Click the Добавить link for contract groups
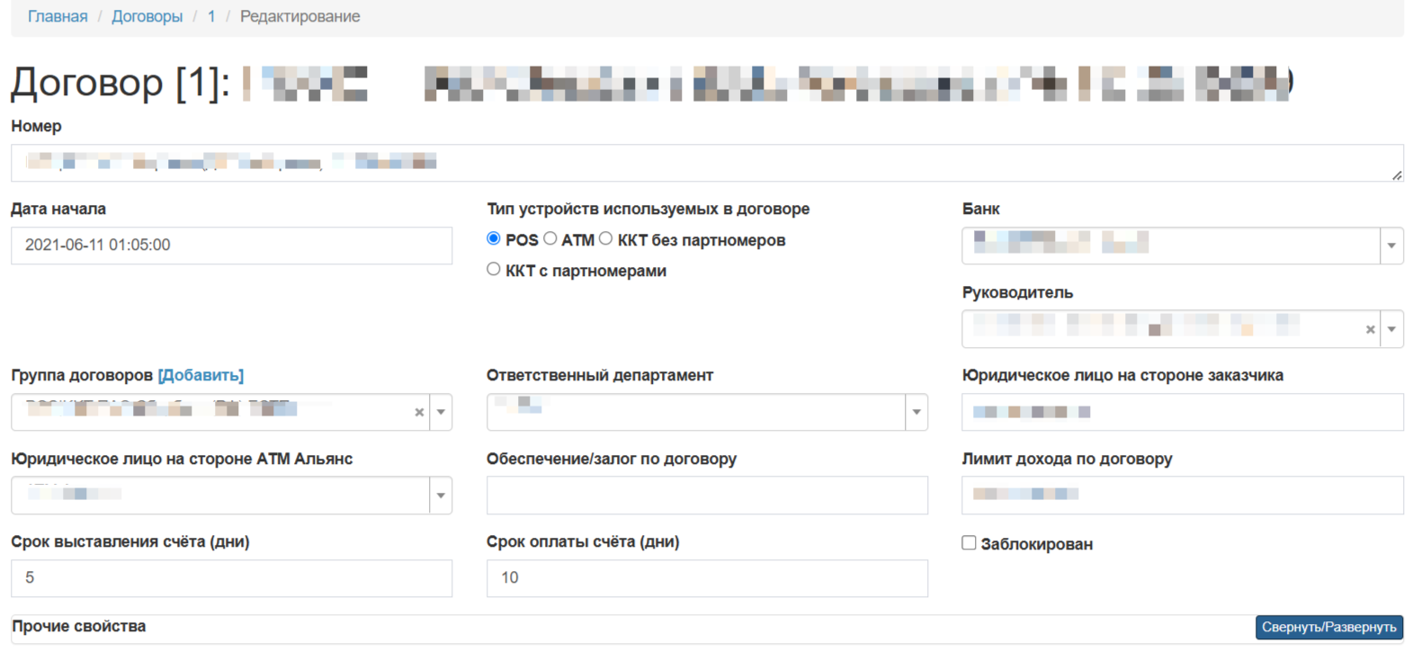 pyautogui.click(x=201, y=375)
